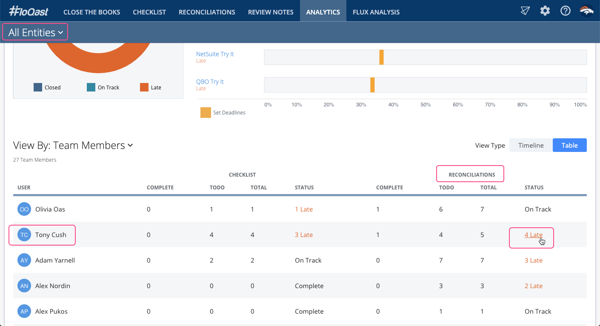This screenshot has width=600, height=326.
Task: Click Olivia Oas avatar icon
Action: click(24, 209)
